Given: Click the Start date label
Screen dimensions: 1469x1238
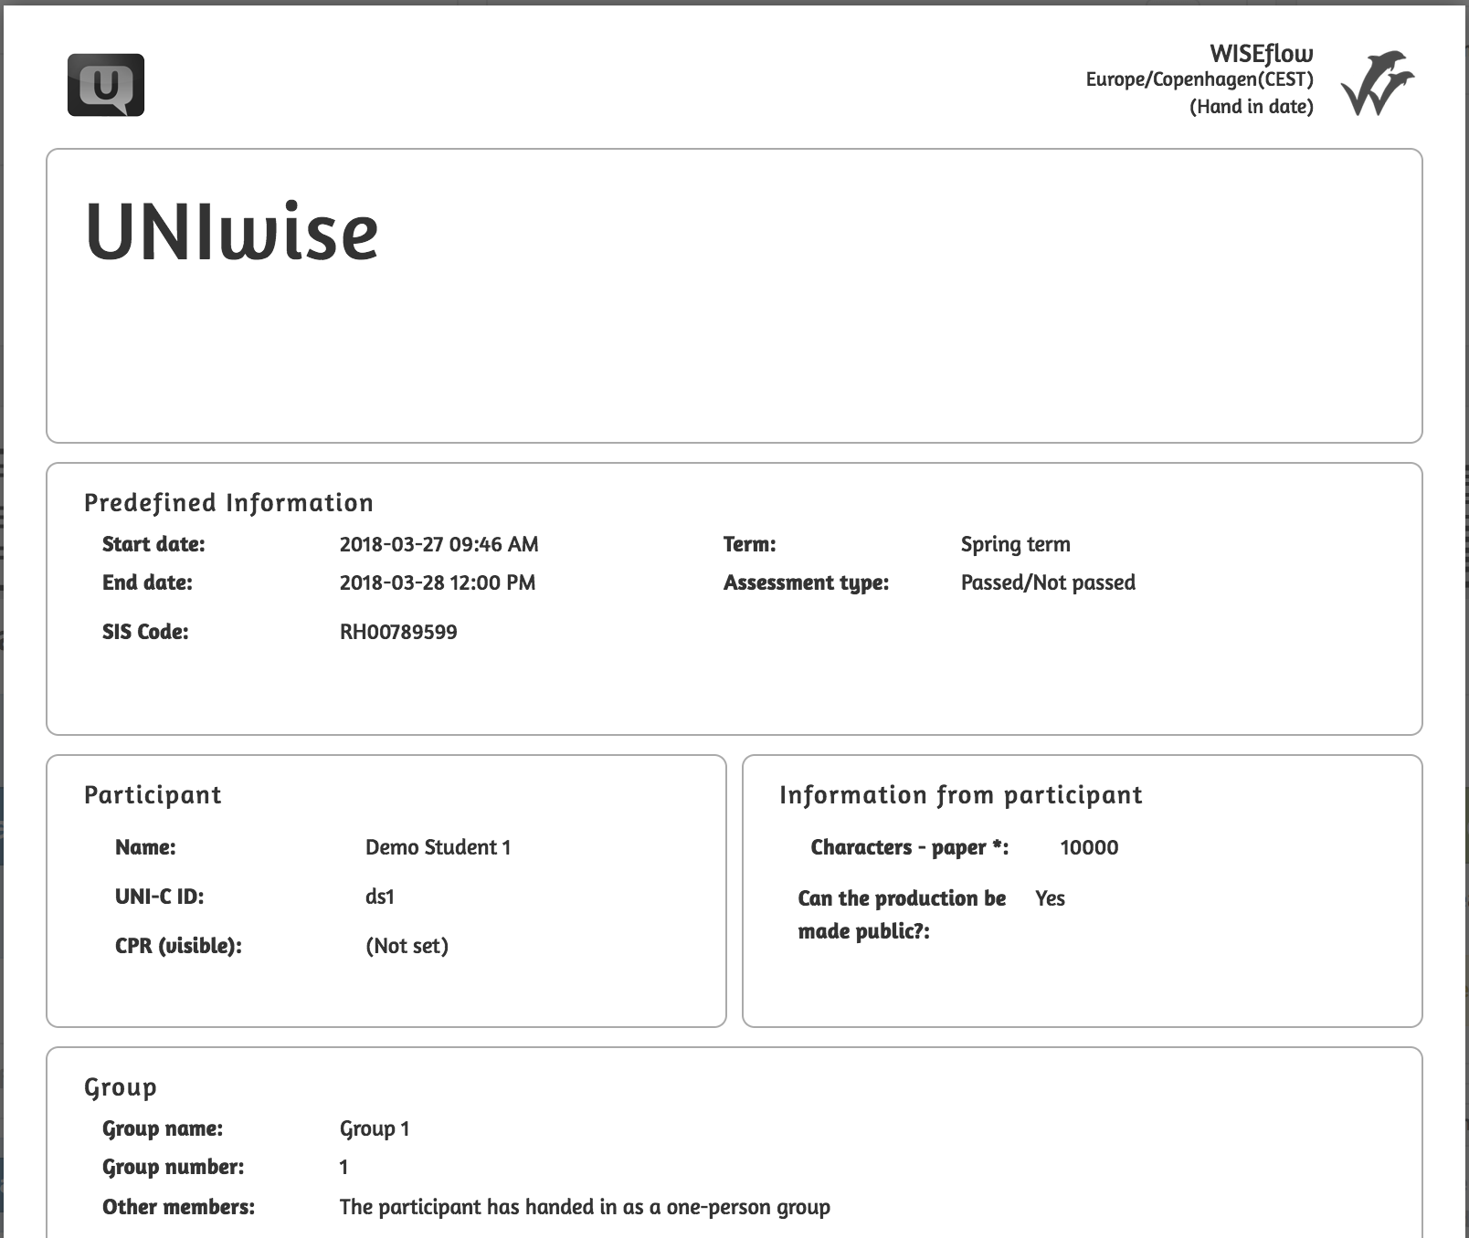Looking at the screenshot, I should [x=153, y=544].
